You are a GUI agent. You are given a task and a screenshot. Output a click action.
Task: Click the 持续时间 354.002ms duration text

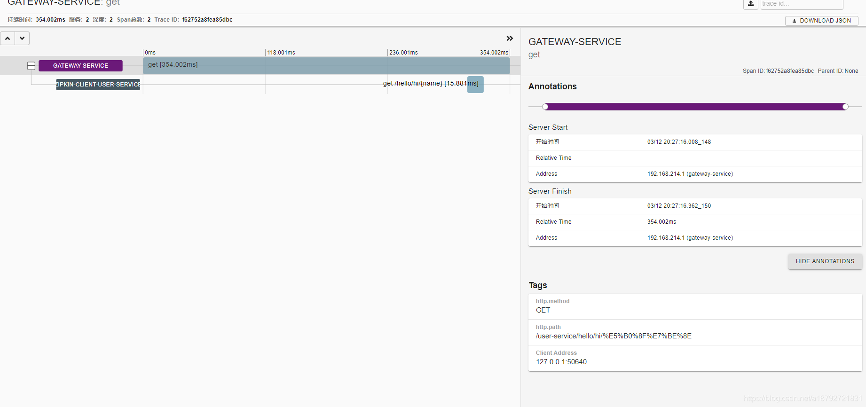click(x=36, y=20)
